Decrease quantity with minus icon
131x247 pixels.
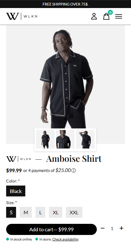coord(103,228)
